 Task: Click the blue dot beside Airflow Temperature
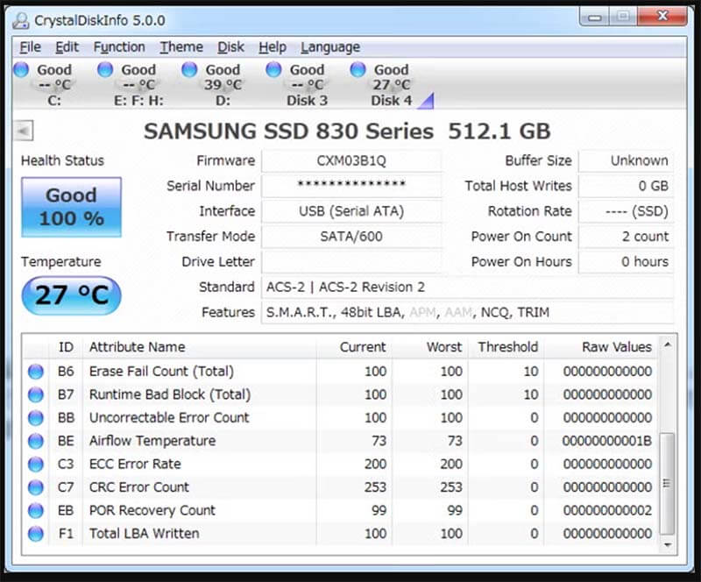[36, 441]
